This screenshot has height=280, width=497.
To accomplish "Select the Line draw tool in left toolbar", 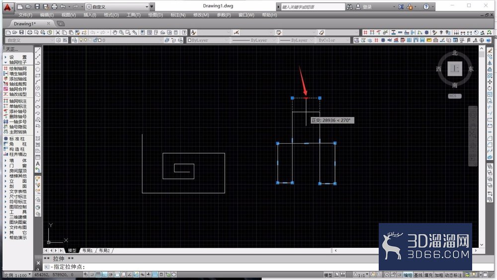I will pos(38,50).
